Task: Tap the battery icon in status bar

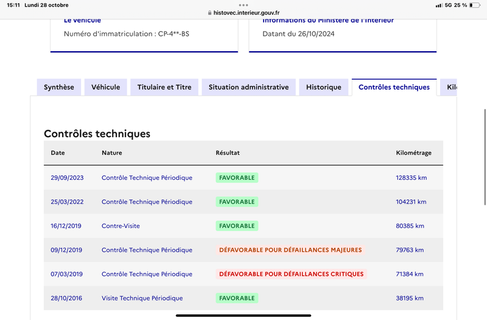Action: click(475, 5)
